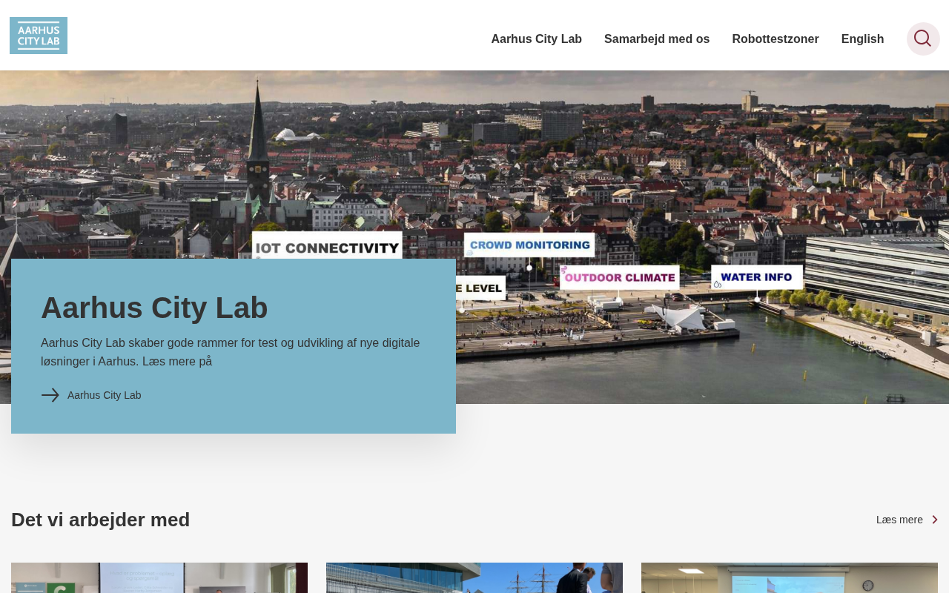Click the chevron beside Læs mere

[934, 520]
